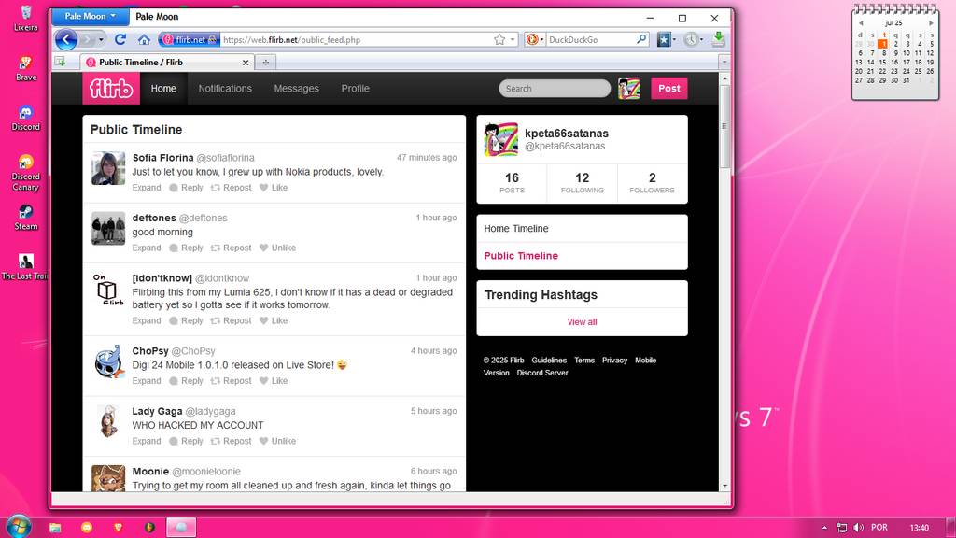956x538 pixels.
Task: Open the Lixeira recycle bin icon
Action: click(x=25, y=19)
